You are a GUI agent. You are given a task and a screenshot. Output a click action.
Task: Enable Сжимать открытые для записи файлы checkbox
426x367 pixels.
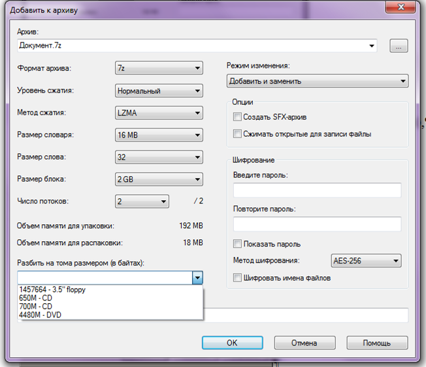click(237, 134)
